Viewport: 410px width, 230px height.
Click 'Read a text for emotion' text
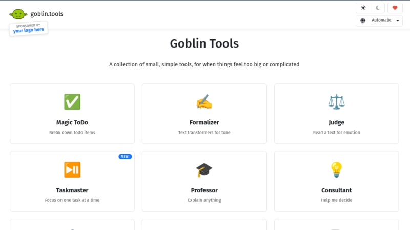click(x=336, y=133)
